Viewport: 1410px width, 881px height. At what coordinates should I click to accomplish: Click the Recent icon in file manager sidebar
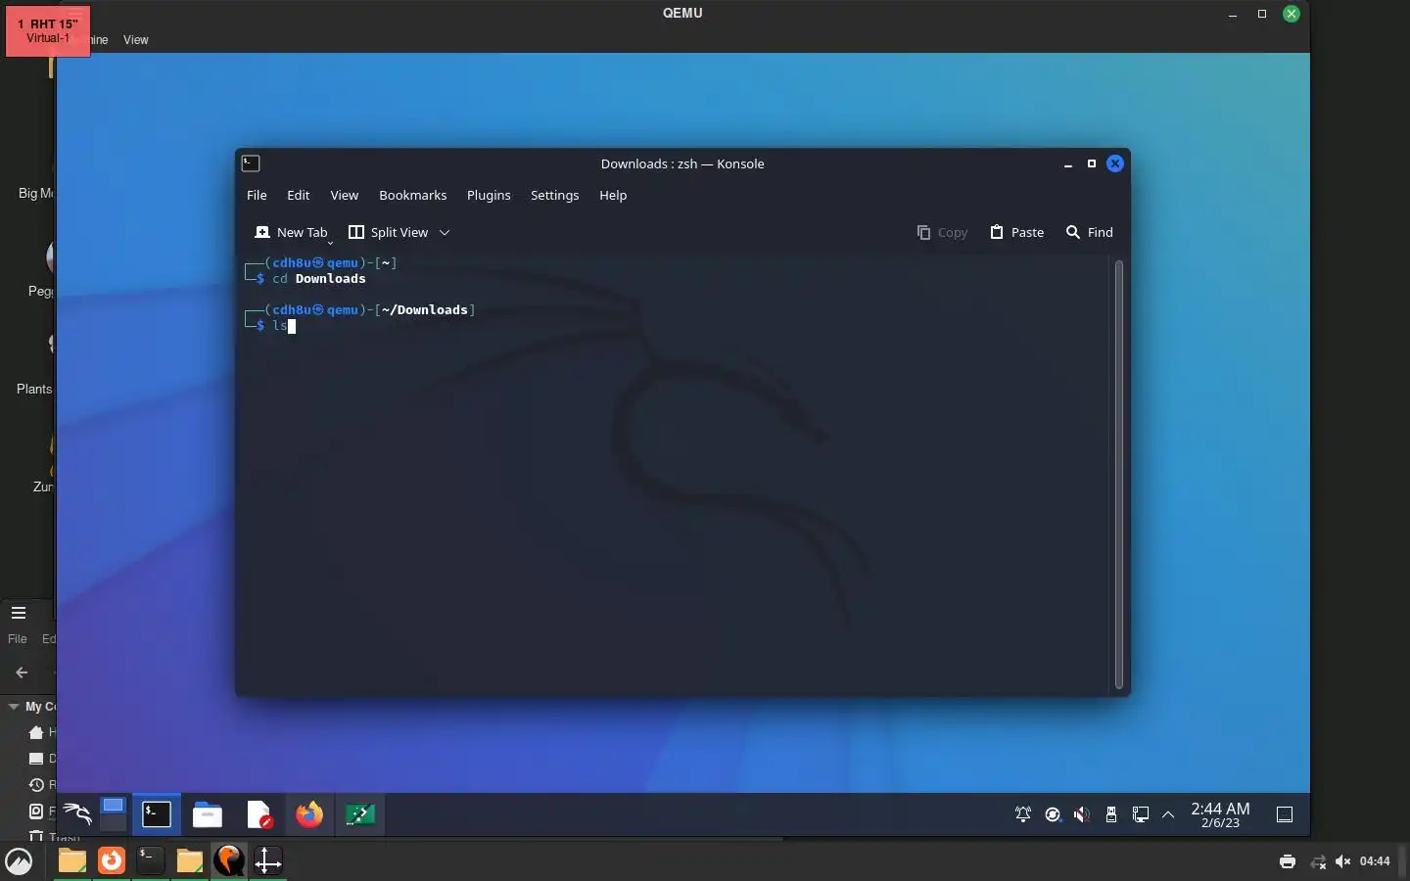point(36,785)
